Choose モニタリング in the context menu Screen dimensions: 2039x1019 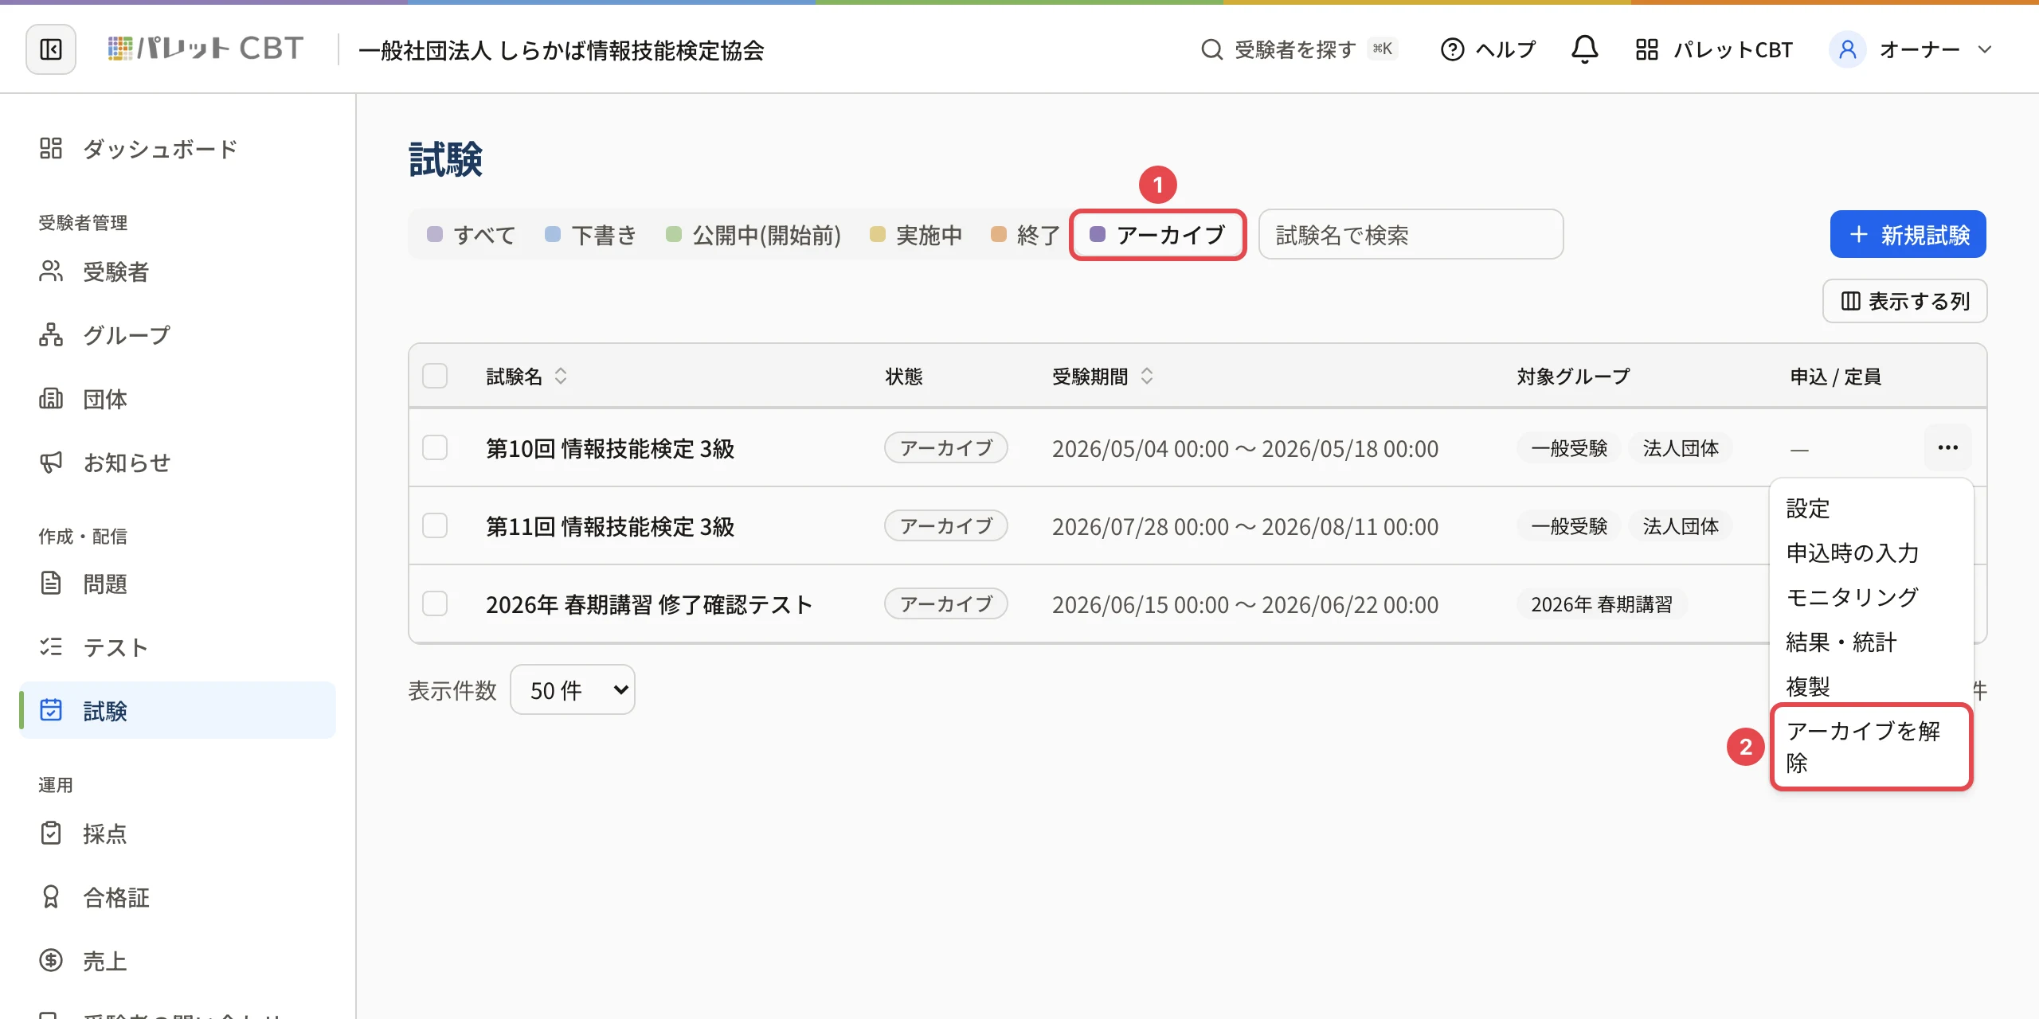point(1872,597)
